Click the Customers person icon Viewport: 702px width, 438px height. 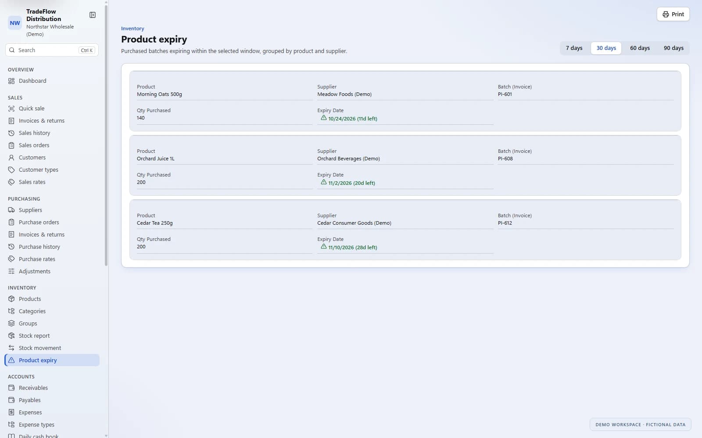coord(11,158)
